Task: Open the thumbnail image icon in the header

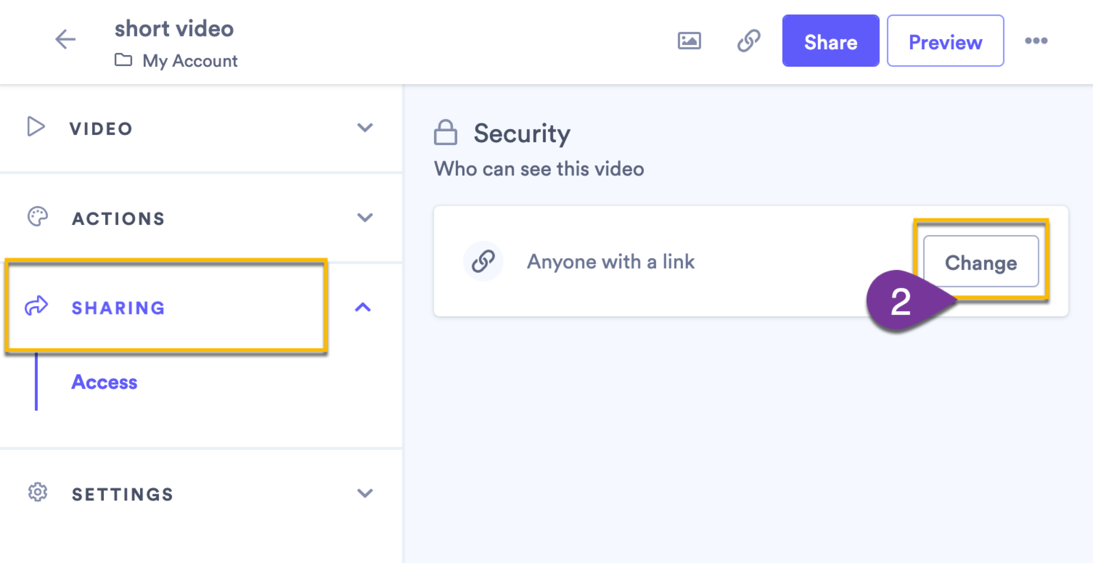Action: coord(689,41)
